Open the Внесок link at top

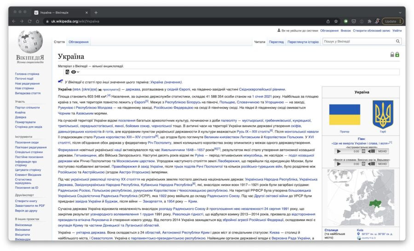pos(345,31)
